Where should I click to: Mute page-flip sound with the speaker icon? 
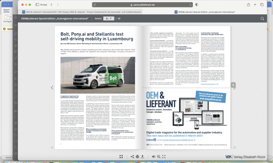(x=154, y=156)
